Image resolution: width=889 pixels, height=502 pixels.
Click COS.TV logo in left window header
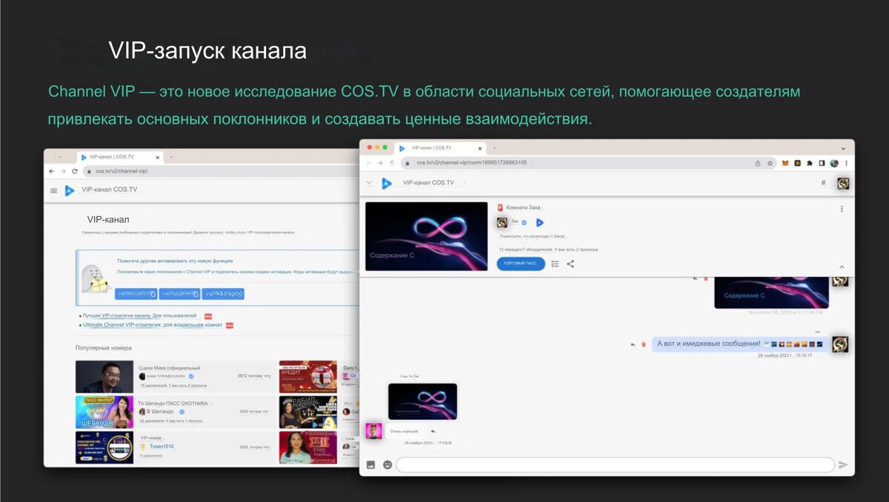69,190
